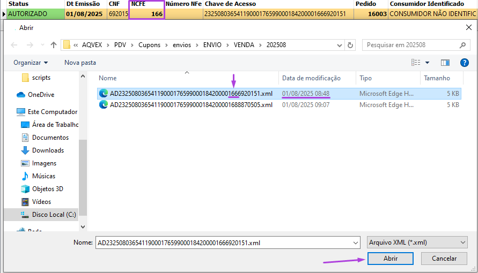Image resolution: width=478 pixels, height=273 pixels.
Task: Toggle the preview pane icon
Action: [445, 63]
